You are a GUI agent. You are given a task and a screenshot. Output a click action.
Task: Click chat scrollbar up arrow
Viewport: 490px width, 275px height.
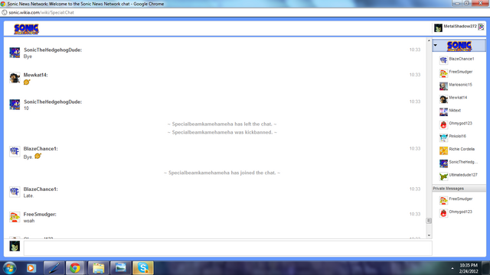pos(429,40)
